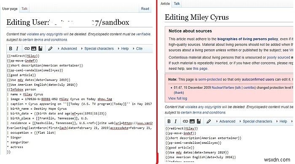295x164 pixels.
Task: Place cursor on '* songwriter' line in sandbox
Action: [18, 142]
